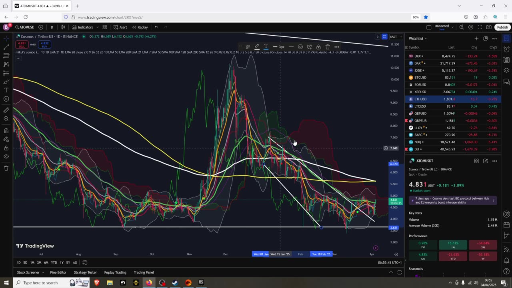This screenshot has width=512, height=288.
Task: Collapse the indicator legend chevron
Action: pos(18,58)
